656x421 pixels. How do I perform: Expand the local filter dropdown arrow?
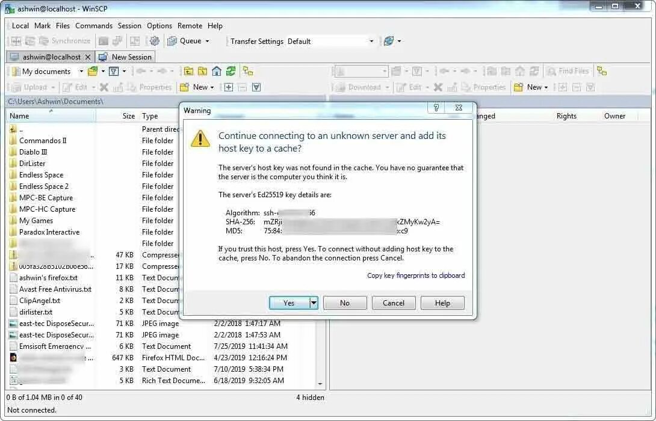pos(124,72)
